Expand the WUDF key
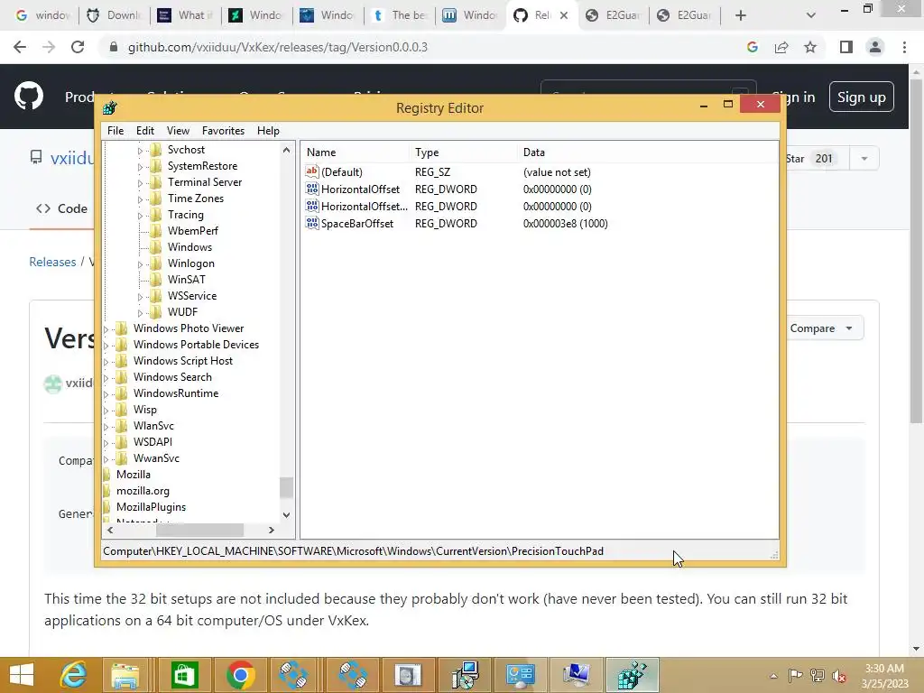The image size is (924, 693). tap(140, 313)
